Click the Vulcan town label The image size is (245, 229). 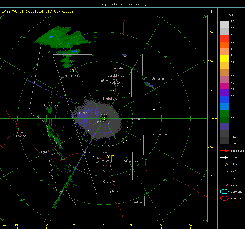(139, 202)
